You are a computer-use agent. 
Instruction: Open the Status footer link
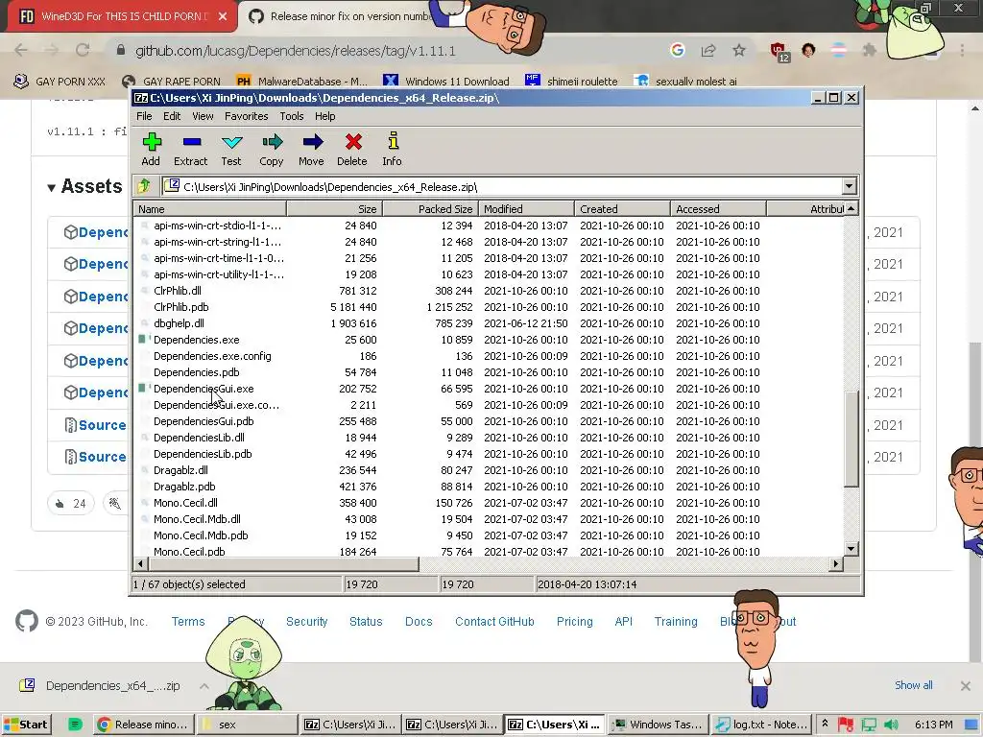coord(366,622)
